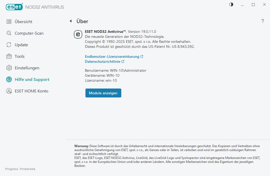Image resolution: width=270 pixels, height=176 pixels.
Task: Click the Progress. Protected. status text
Action: click(x=20, y=169)
